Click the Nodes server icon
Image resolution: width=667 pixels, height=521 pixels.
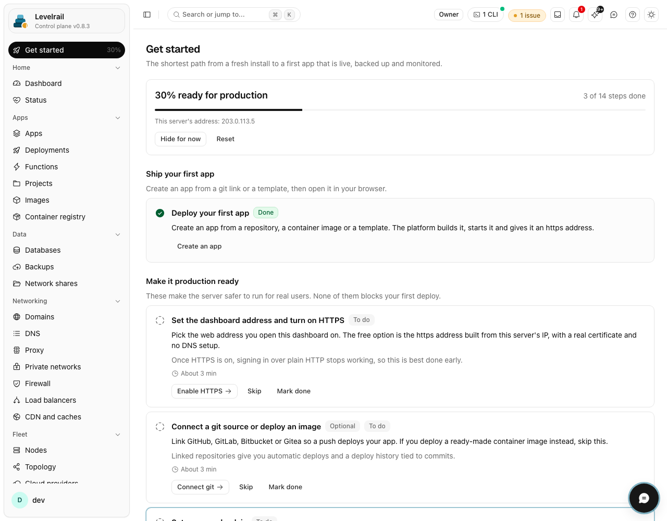click(x=17, y=450)
